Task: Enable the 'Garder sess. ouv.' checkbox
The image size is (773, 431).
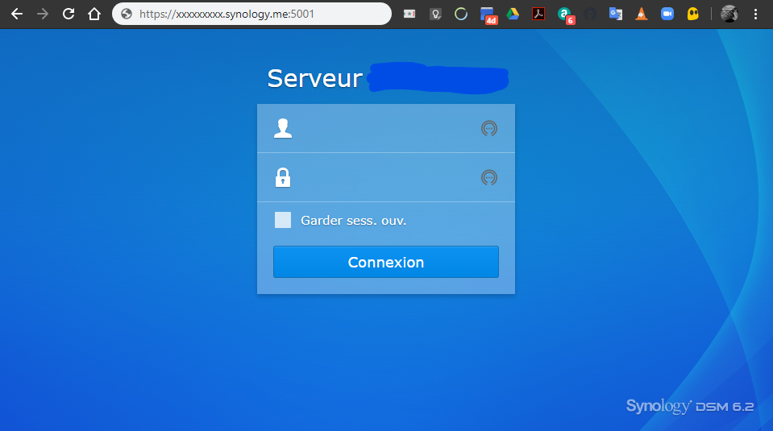Action: pyautogui.click(x=283, y=220)
